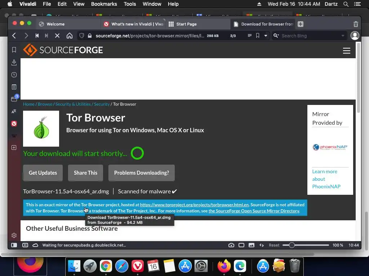Image resolution: width=369 pixels, height=276 pixels.
Task: View site info padlock icon
Action: (x=90, y=36)
